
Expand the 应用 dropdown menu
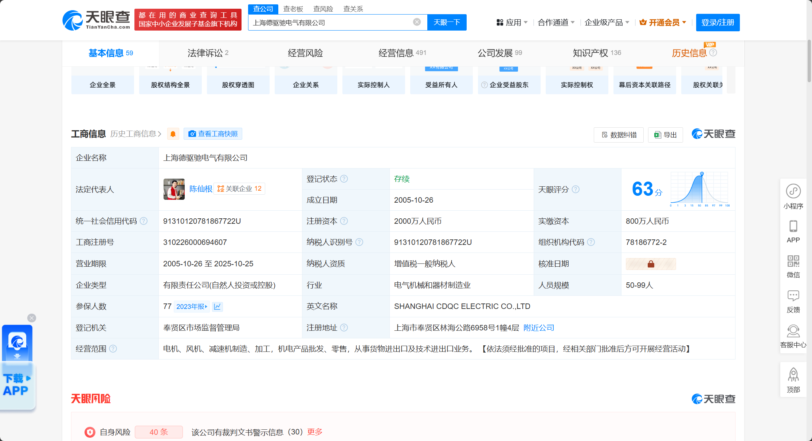click(x=512, y=23)
